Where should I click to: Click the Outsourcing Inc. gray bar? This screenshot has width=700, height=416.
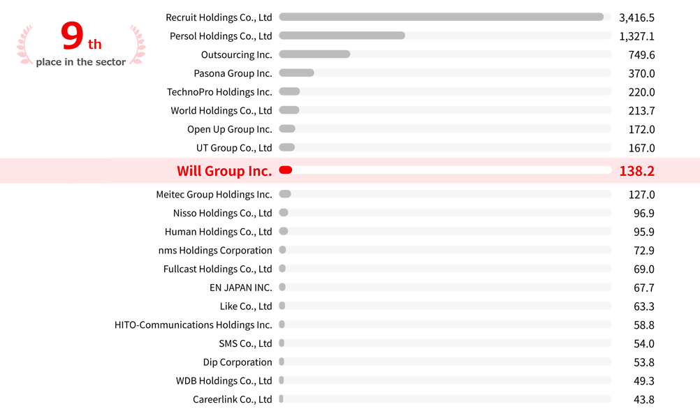[x=315, y=54]
